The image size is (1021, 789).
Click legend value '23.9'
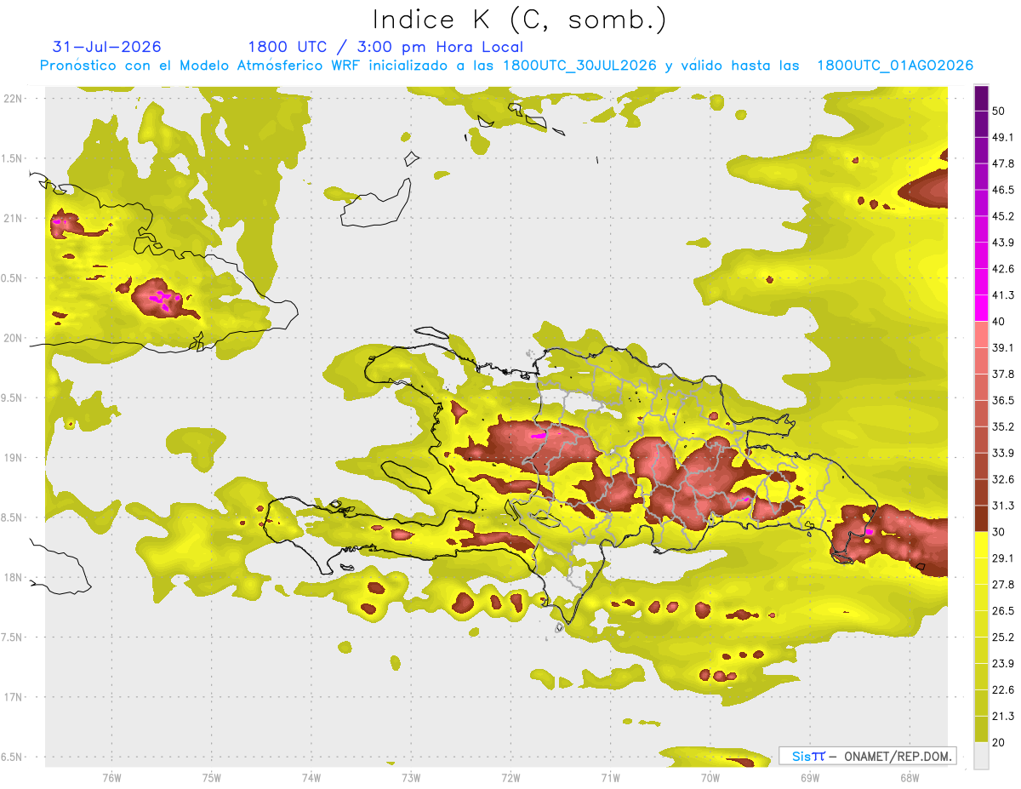[x=1003, y=664]
